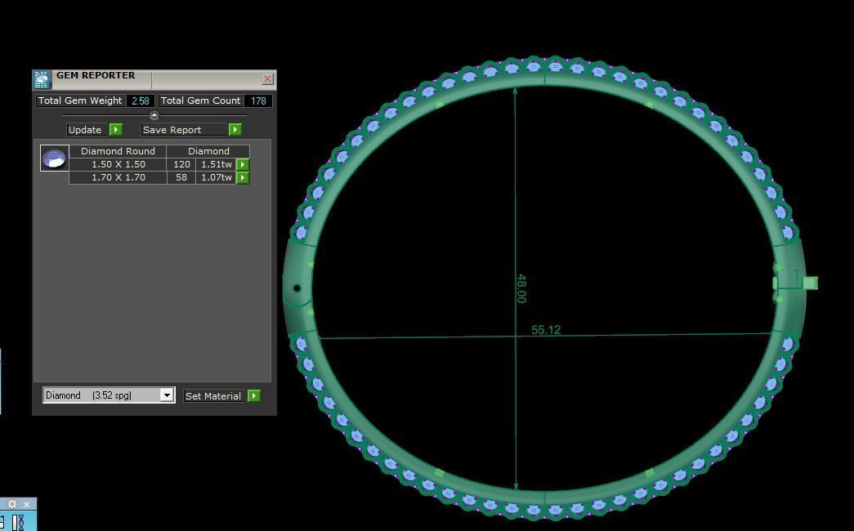Click the Total Gem Weight value 2.58
854x531 pixels.
coord(141,100)
